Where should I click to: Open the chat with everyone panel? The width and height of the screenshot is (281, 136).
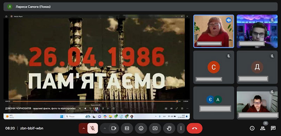(x=273, y=128)
